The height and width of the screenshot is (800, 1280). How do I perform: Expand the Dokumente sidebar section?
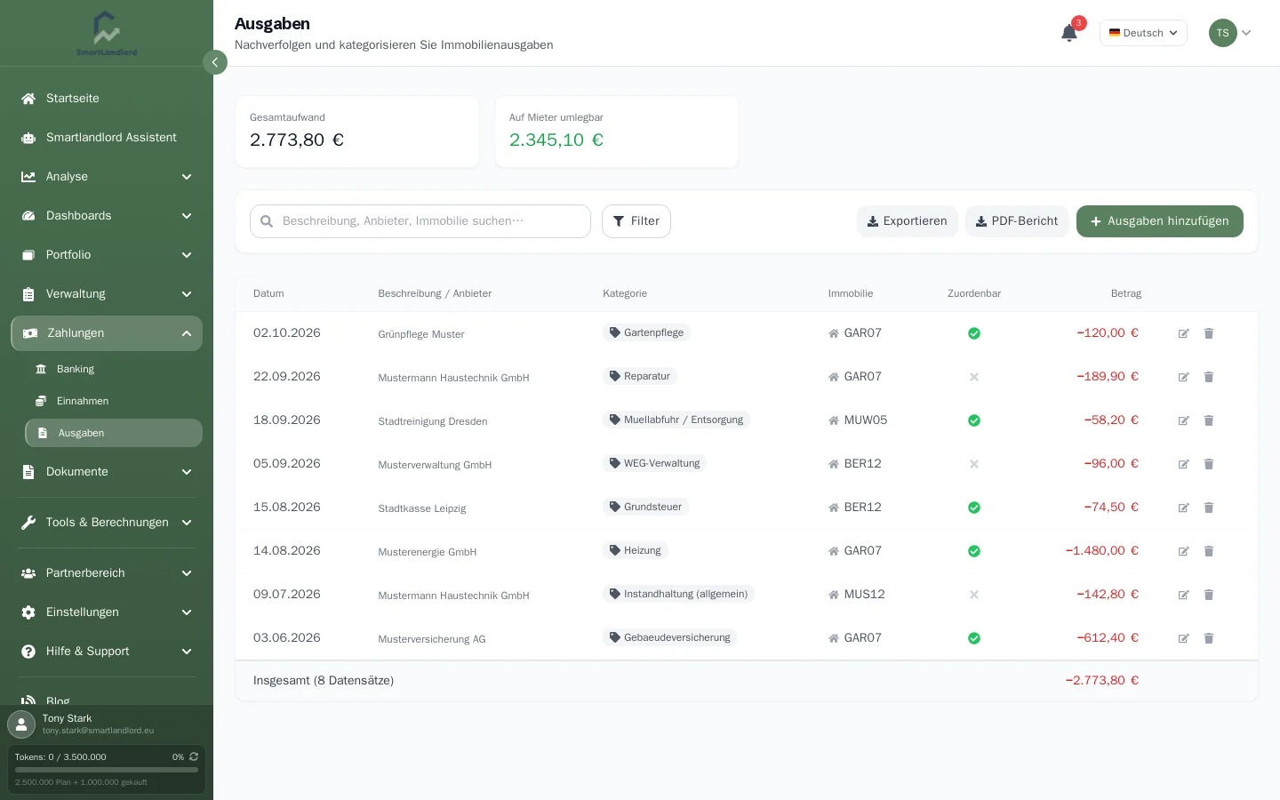click(107, 472)
